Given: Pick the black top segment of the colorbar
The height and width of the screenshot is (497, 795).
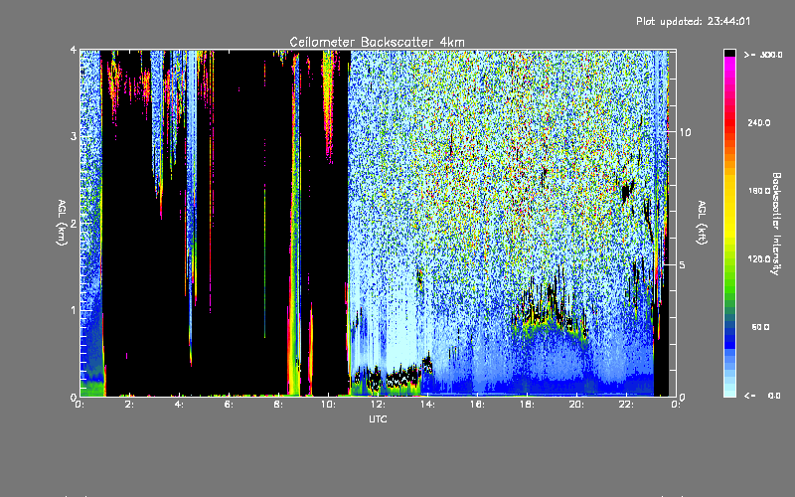Looking at the screenshot, I should click(x=729, y=53).
